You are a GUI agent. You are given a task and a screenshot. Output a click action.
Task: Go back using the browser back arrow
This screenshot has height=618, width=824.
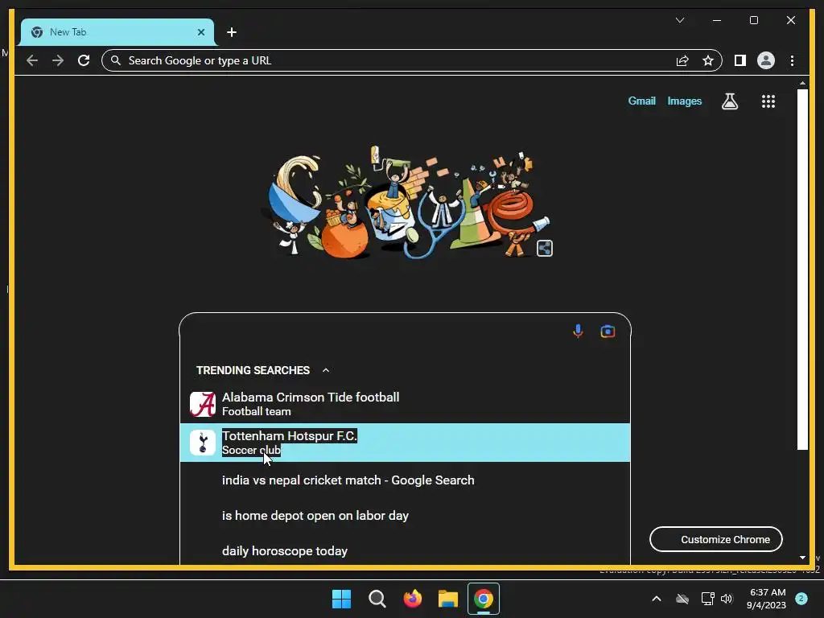[32, 60]
